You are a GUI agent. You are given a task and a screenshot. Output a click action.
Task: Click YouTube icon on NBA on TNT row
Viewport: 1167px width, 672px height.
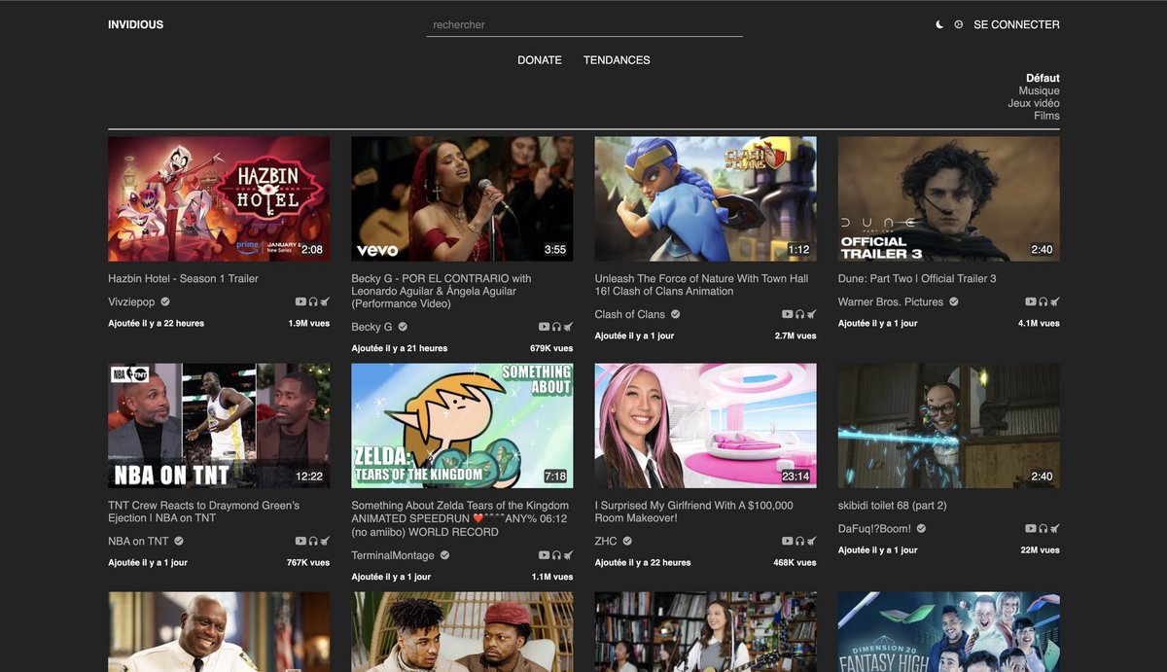[x=301, y=542]
